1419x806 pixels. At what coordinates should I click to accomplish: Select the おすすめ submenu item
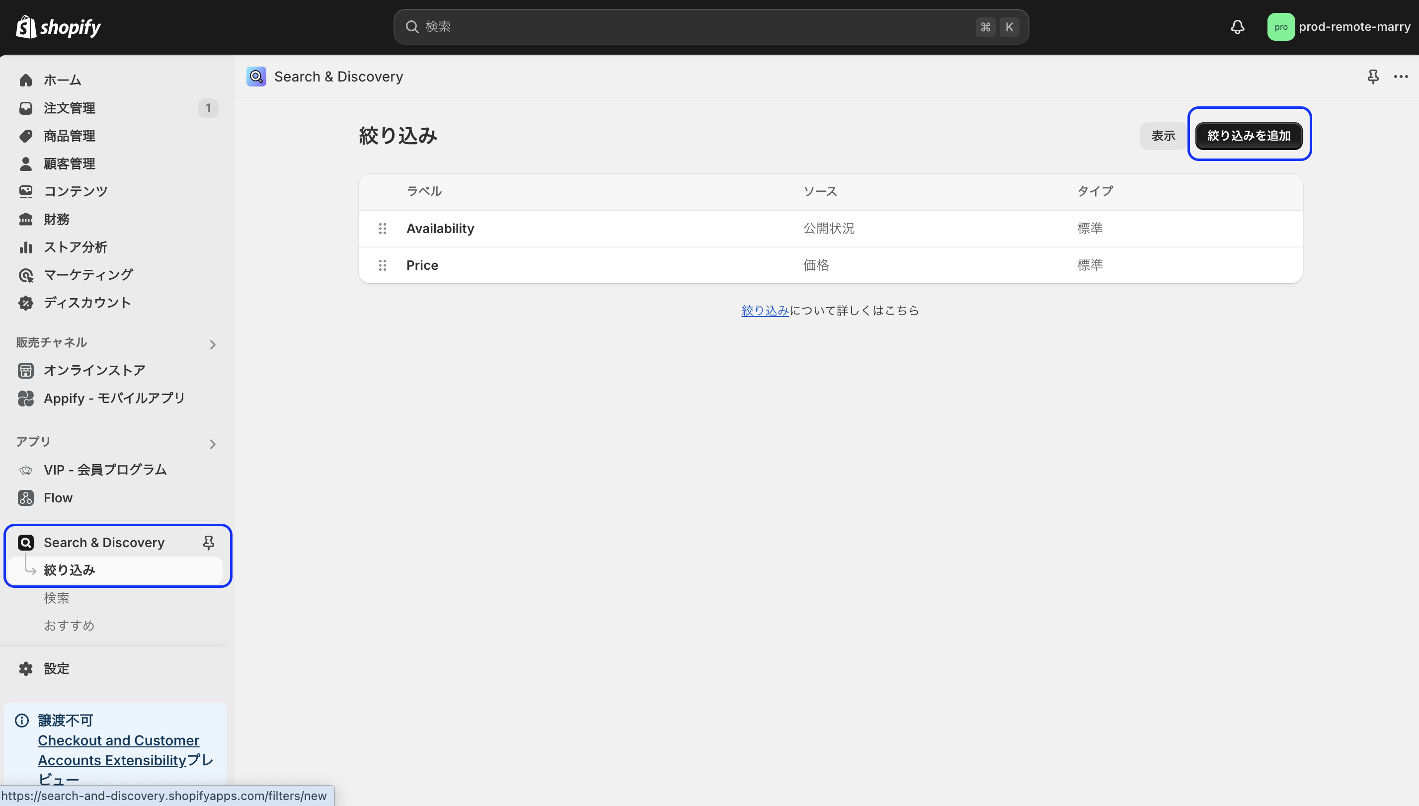tap(69, 626)
